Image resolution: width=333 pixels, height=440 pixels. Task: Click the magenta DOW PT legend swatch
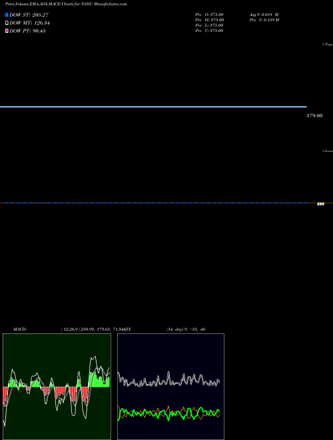click(x=7, y=31)
